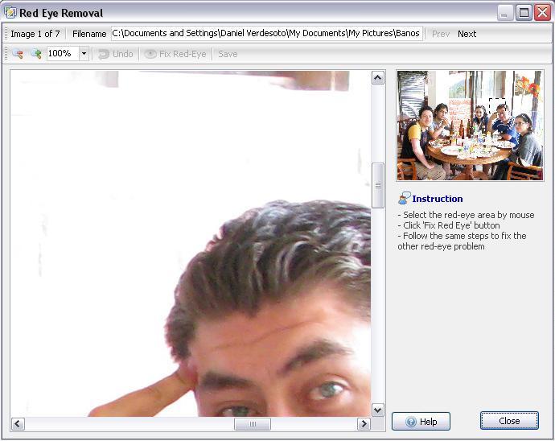
Task: Click the horizontal scrollbar thumb
Action: 253,424
